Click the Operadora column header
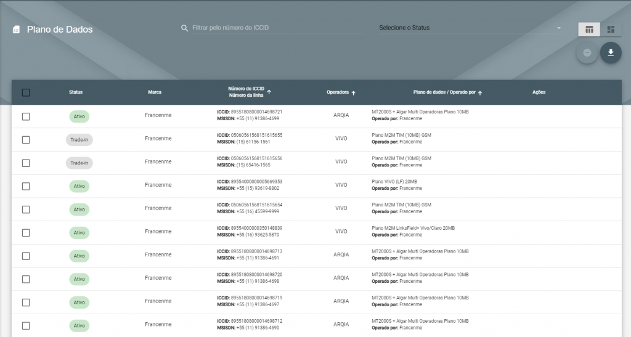The width and height of the screenshot is (631, 337). pyautogui.click(x=338, y=92)
